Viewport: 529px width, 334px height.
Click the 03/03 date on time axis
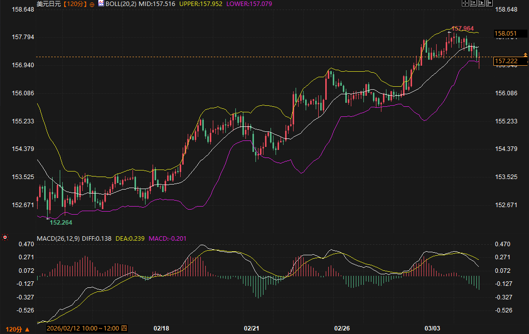pyautogui.click(x=432, y=328)
